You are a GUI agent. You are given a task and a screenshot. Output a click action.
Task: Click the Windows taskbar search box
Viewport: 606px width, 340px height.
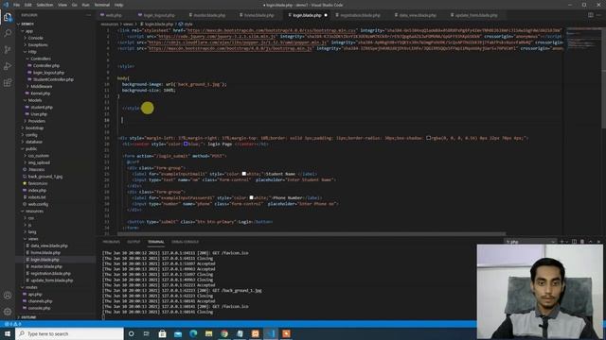tap(69, 333)
